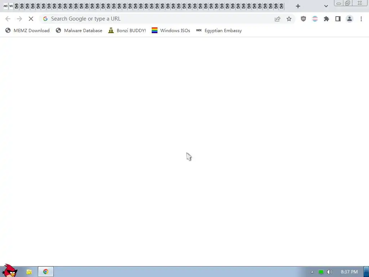Go back to the previous page
Viewport: 369px width, 277px height.
coord(8,19)
